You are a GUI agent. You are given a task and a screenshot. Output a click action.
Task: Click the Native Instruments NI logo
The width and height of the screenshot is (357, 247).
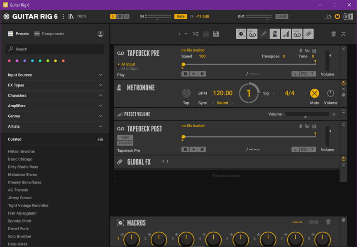(348, 16)
